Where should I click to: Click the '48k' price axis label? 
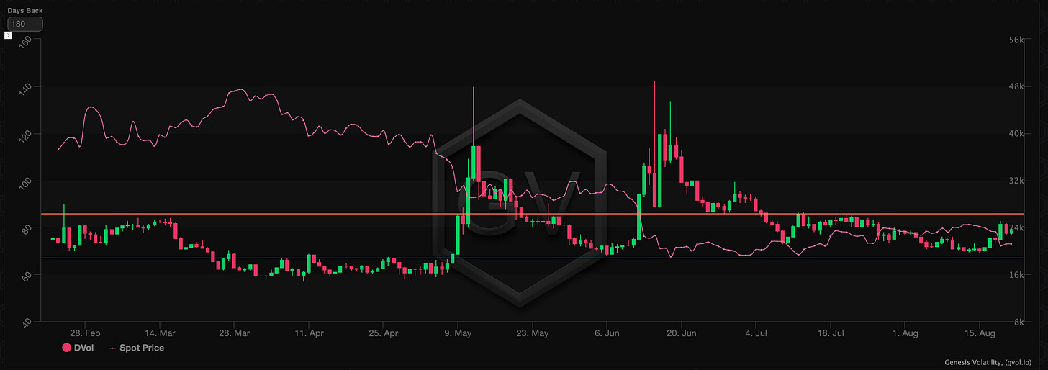1016,87
